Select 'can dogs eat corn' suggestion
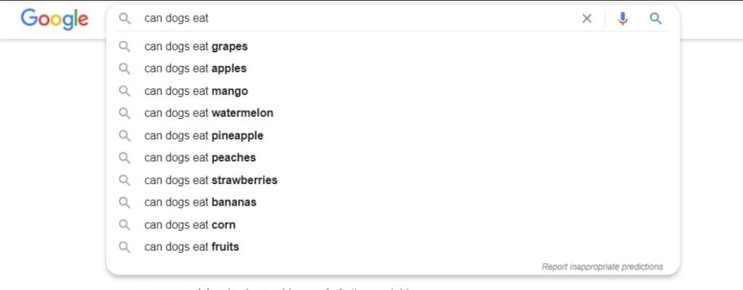Viewport: 743px width, 290px height. coord(393,225)
